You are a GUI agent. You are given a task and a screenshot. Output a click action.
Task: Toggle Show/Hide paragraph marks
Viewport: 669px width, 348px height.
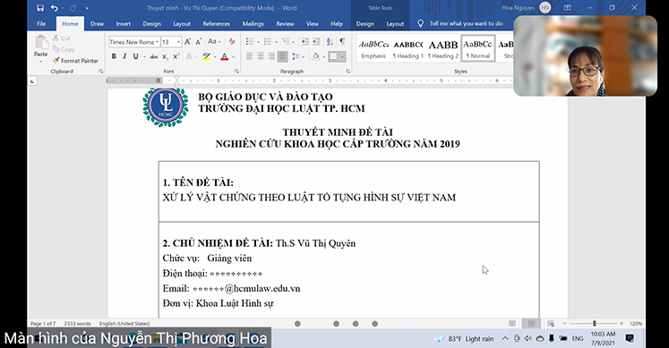[342, 42]
